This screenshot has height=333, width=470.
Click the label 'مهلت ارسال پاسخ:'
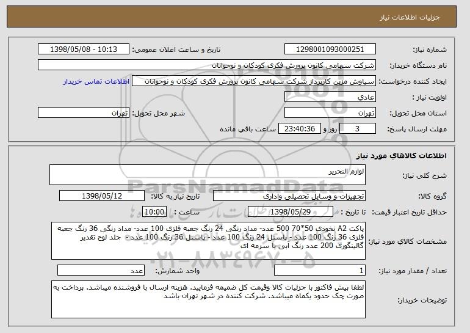tap(417, 129)
